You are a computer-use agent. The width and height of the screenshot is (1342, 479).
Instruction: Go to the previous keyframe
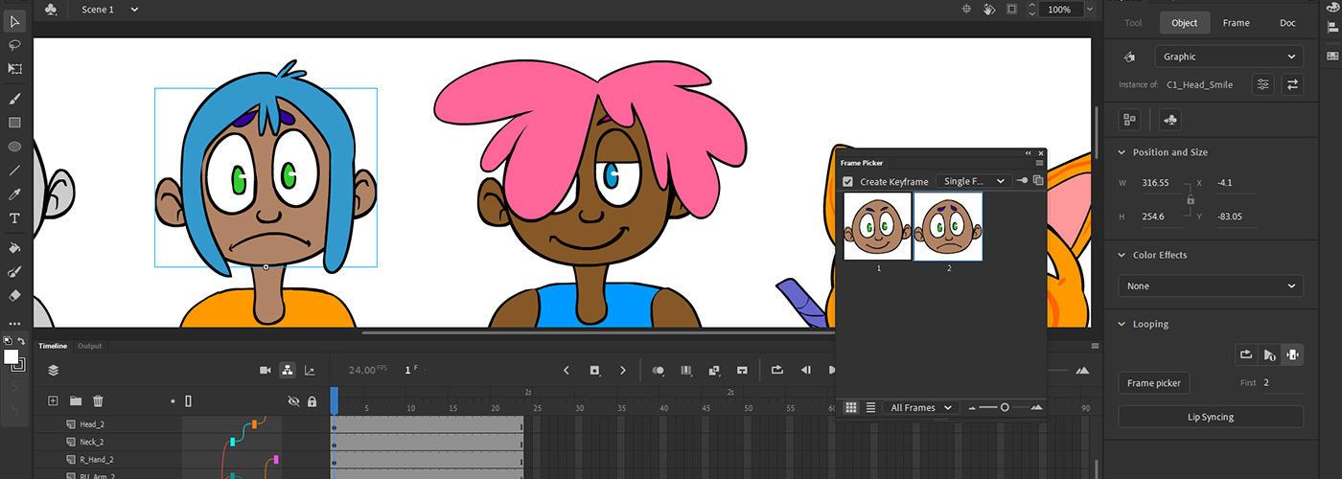pyautogui.click(x=567, y=371)
